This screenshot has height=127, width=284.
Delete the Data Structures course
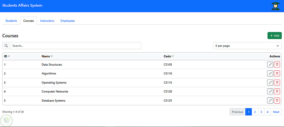[277, 64]
